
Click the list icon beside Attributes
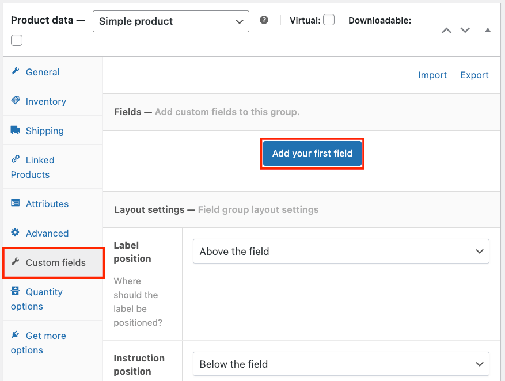coord(15,203)
